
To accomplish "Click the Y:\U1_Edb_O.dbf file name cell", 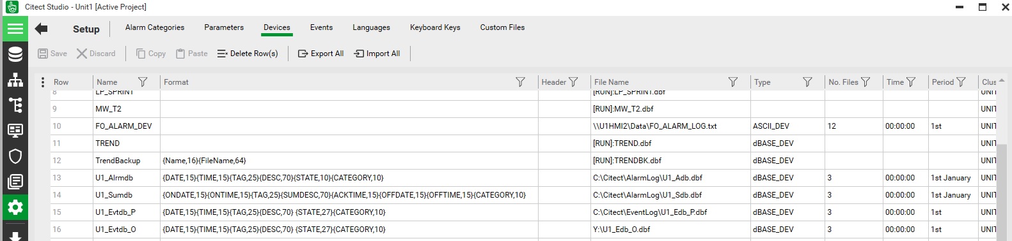I will [670, 230].
